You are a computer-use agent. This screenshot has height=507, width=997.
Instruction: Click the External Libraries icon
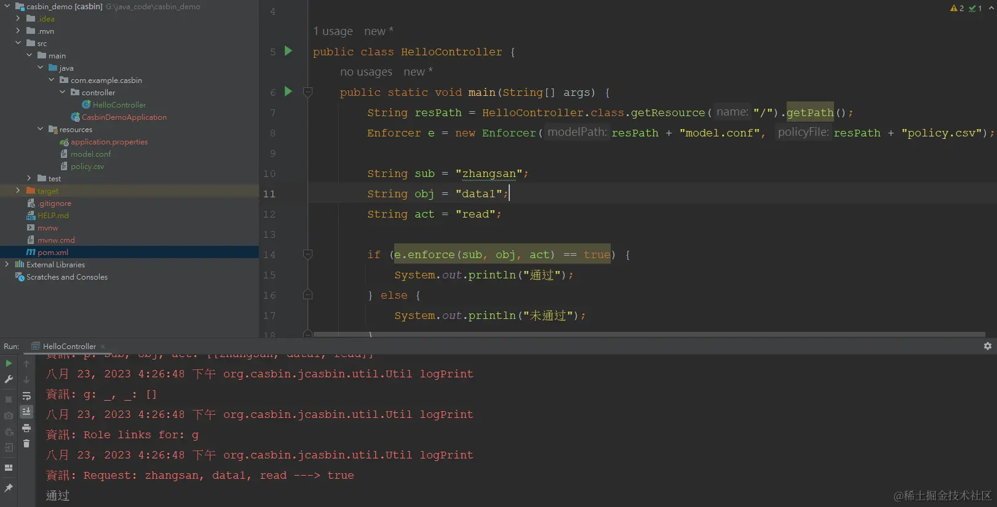tap(20, 264)
